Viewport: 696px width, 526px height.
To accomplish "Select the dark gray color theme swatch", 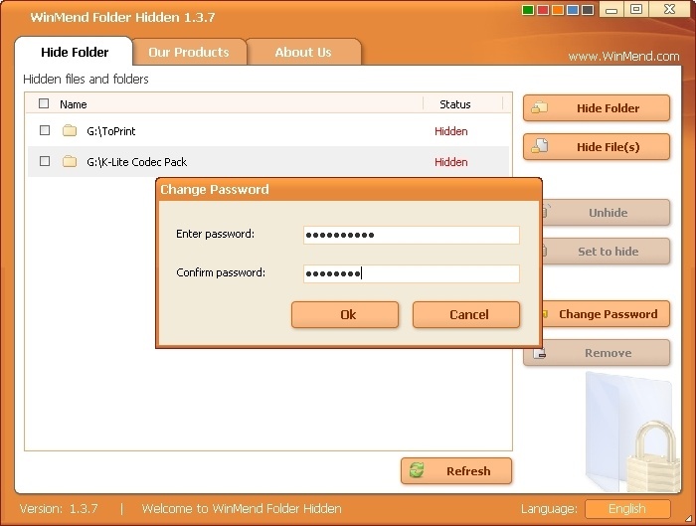I will coord(589,10).
